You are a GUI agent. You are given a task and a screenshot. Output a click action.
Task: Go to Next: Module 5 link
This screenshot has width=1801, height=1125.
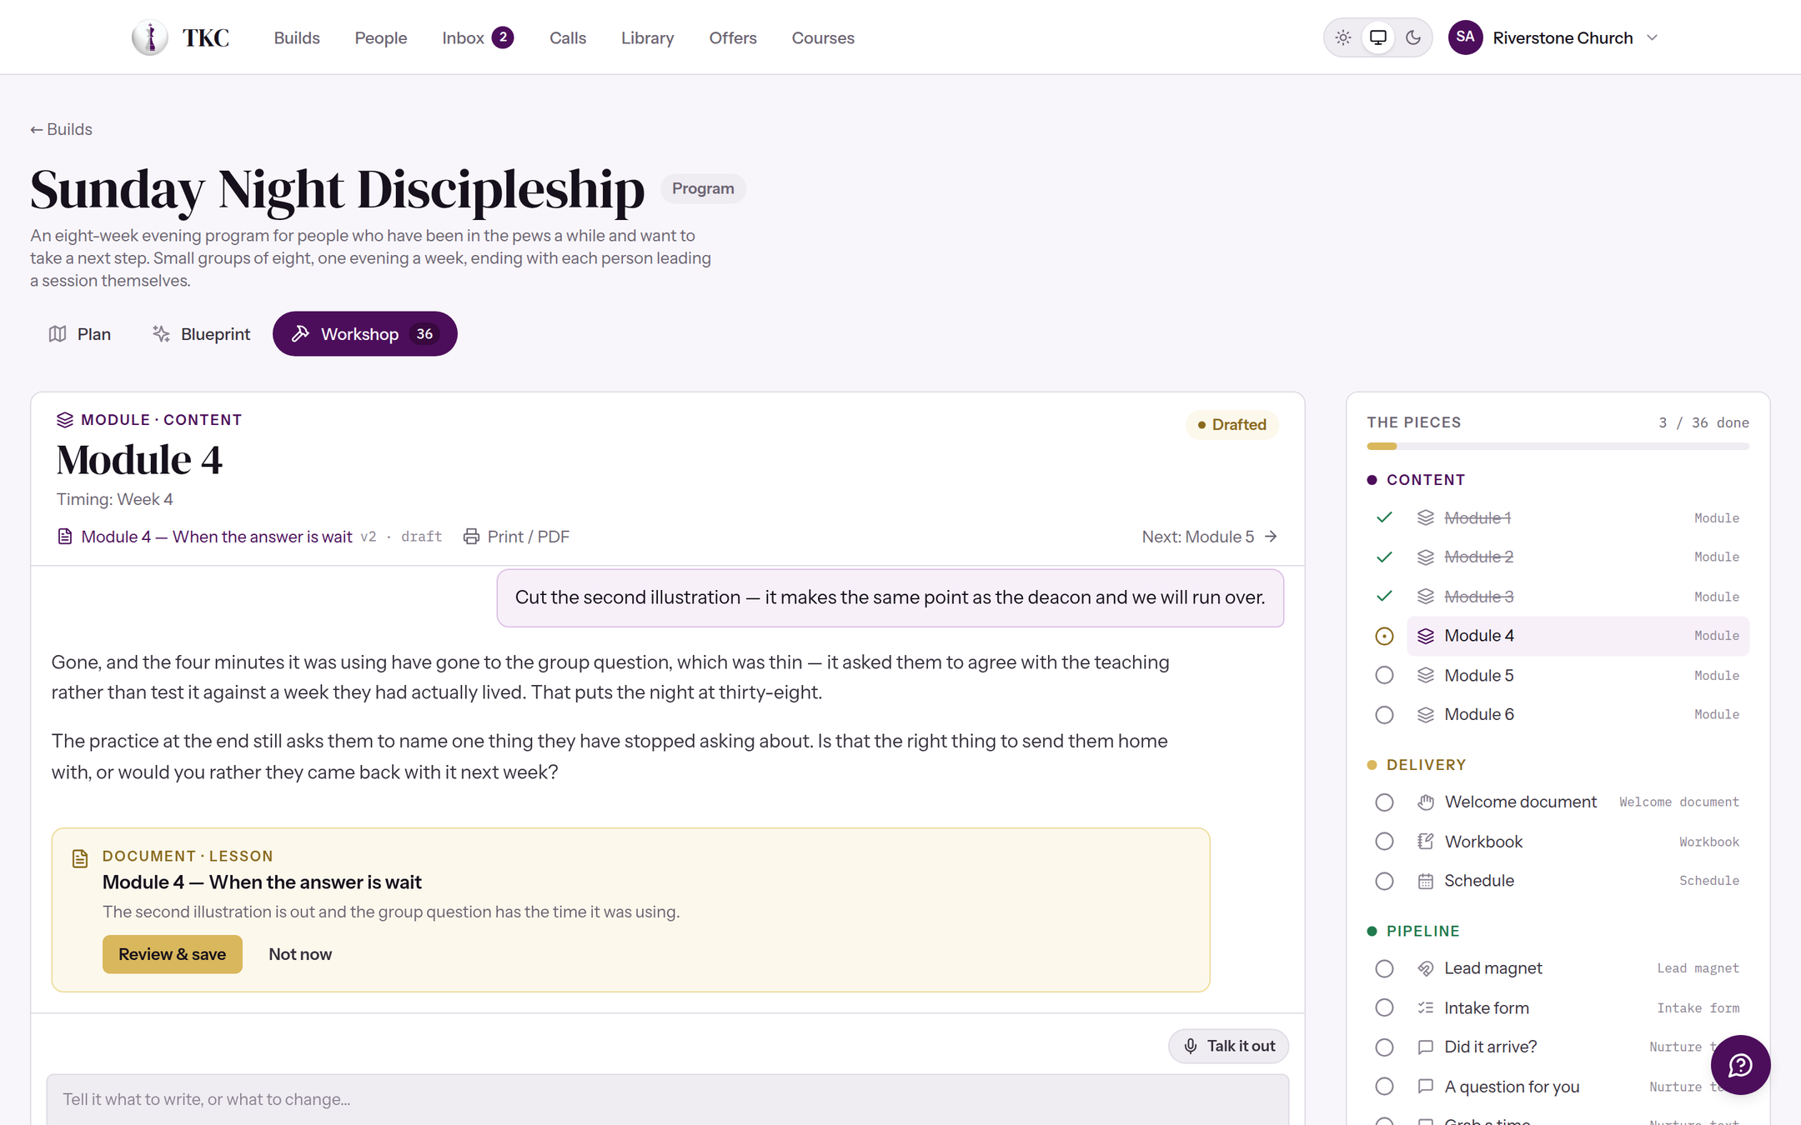(x=1210, y=537)
